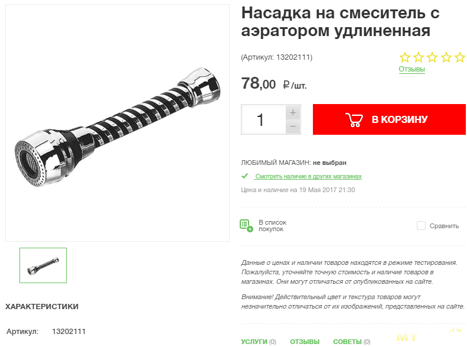Viewport: 467px width, 347px height.
Task: Select the small product thumbnail
Action: point(43,265)
